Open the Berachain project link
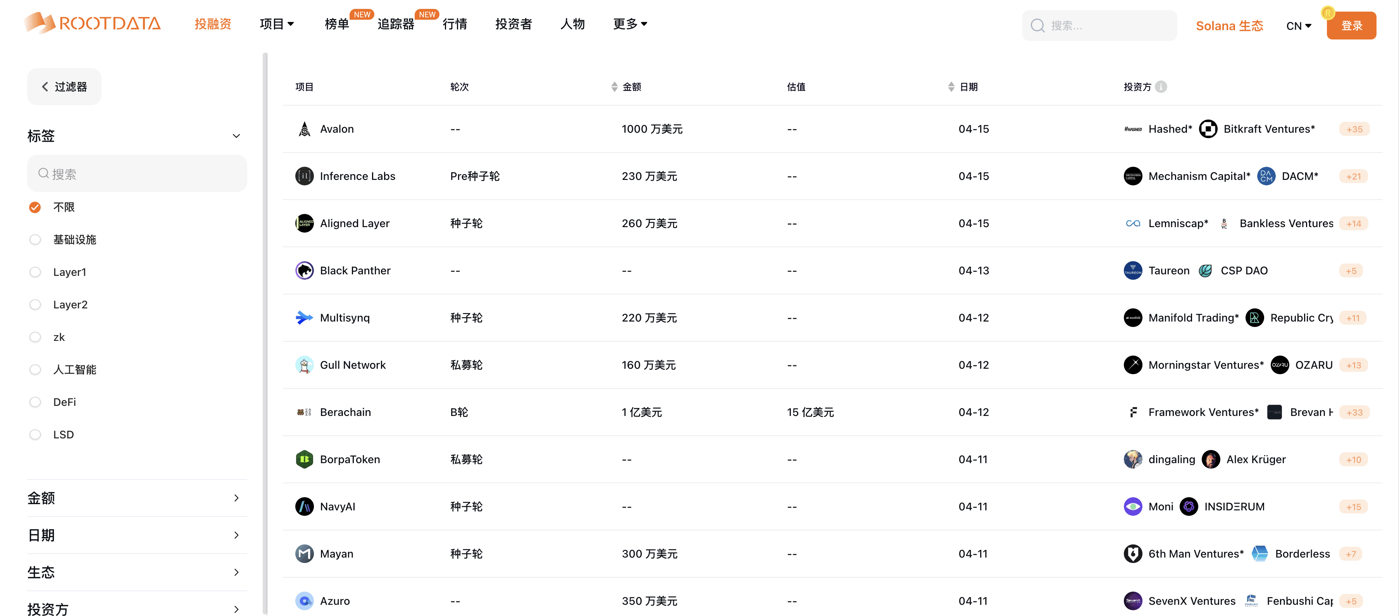This screenshot has height=616, width=1399. 345,412
